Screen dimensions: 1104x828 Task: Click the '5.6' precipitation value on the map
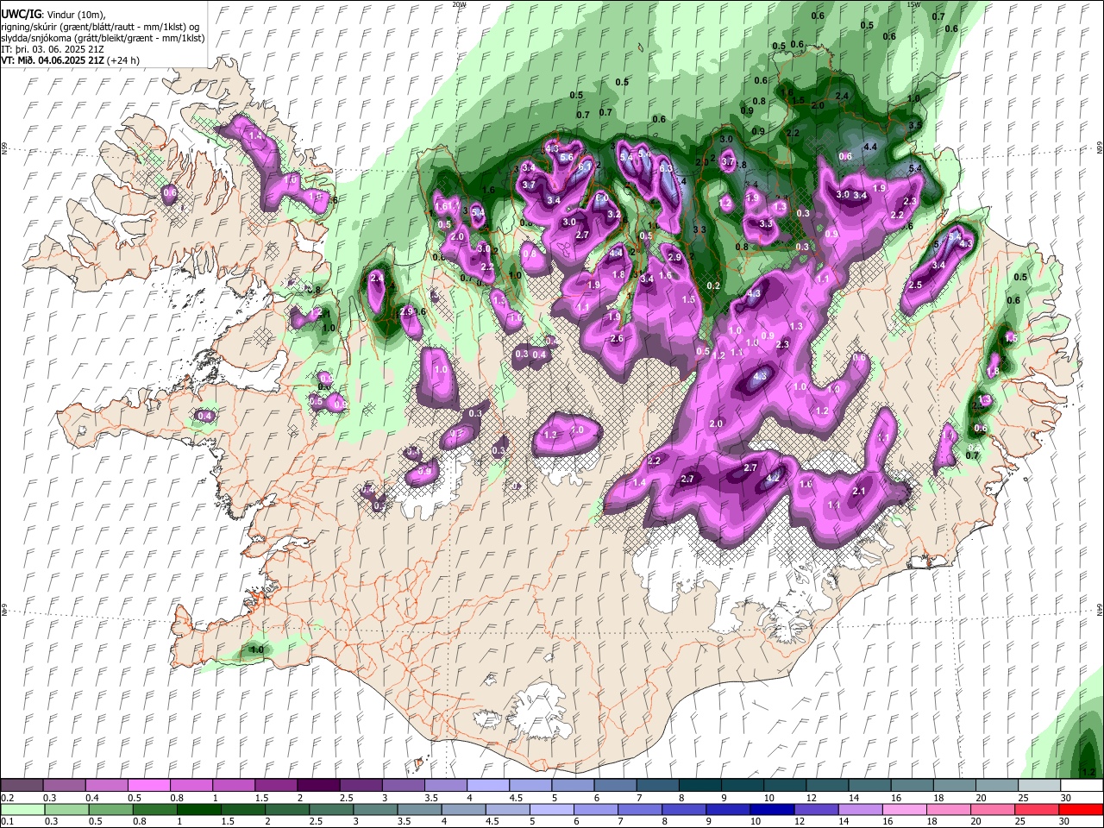pyautogui.click(x=567, y=158)
